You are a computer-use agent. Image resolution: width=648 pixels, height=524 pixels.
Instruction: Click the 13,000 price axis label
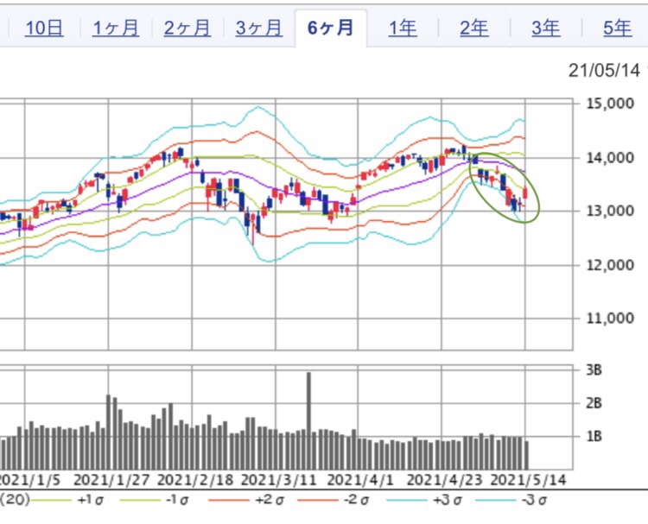tap(610, 211)
